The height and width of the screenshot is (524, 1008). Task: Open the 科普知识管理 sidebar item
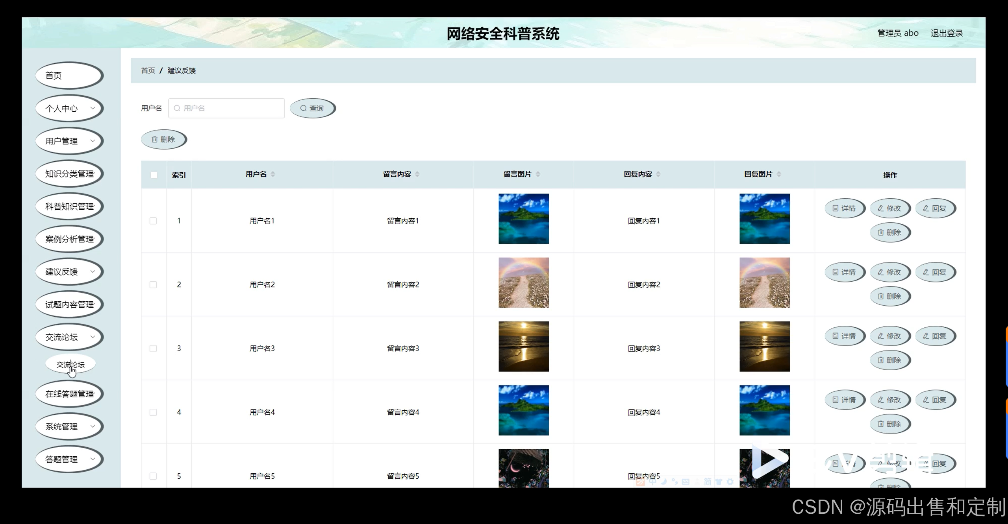point(69,207)
